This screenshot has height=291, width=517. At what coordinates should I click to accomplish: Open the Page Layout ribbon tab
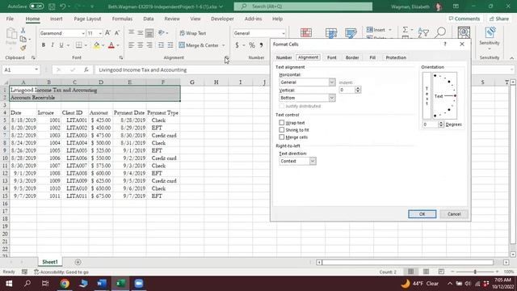point(87,19)
